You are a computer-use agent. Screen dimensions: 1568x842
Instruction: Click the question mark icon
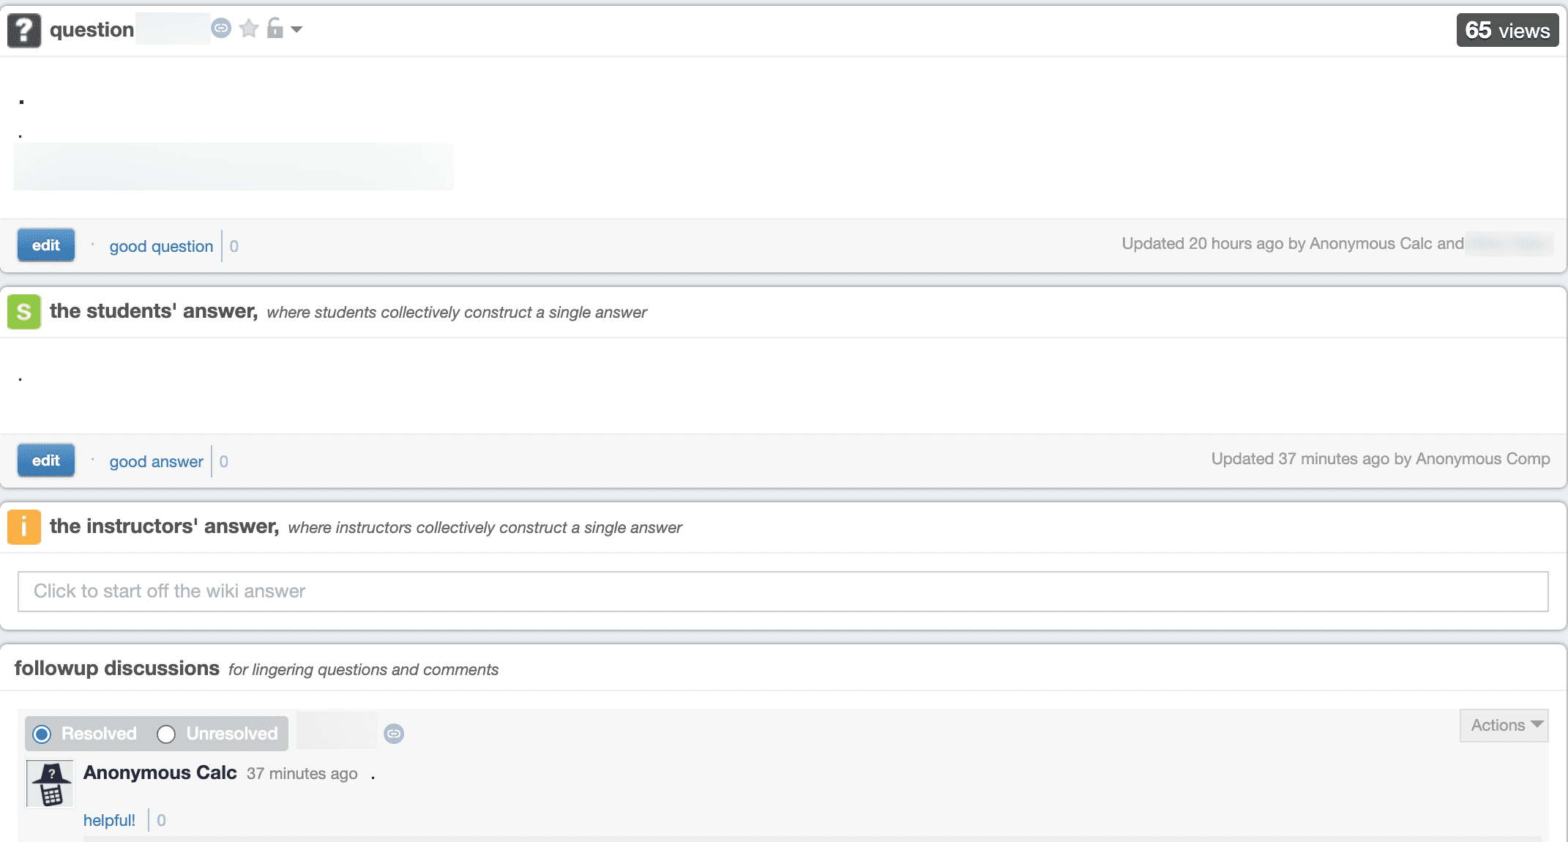[x=23, y=29]
